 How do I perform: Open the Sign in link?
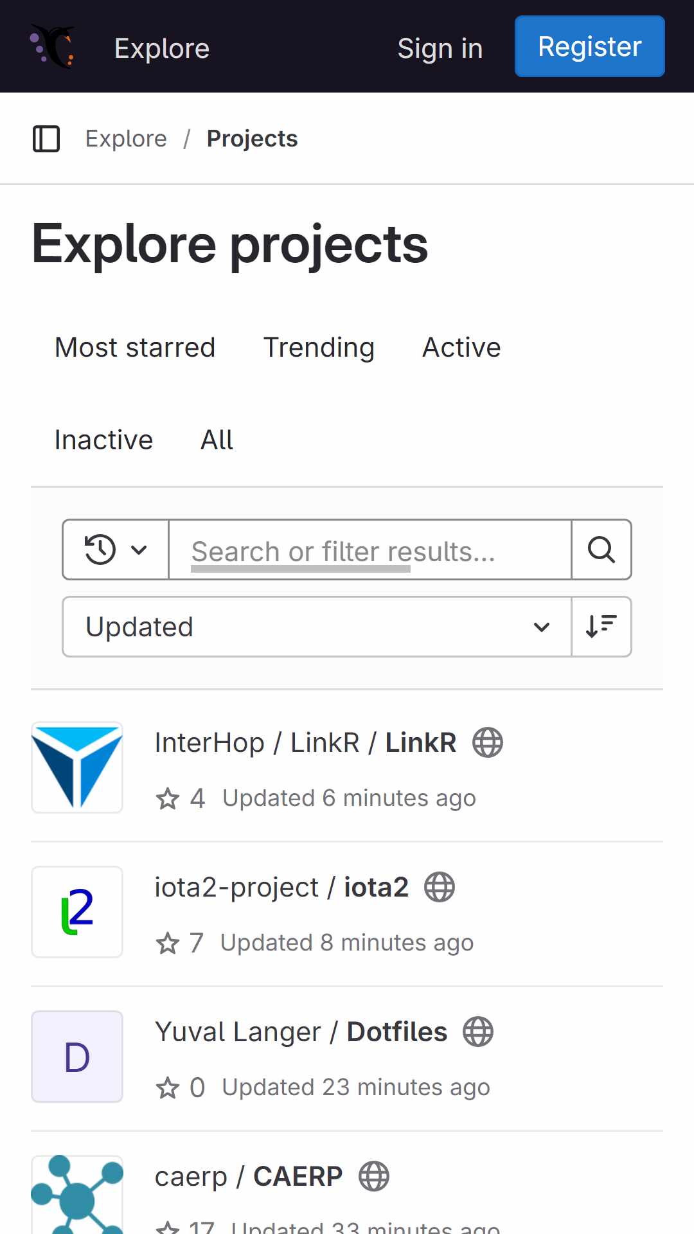tap(440, 48)
